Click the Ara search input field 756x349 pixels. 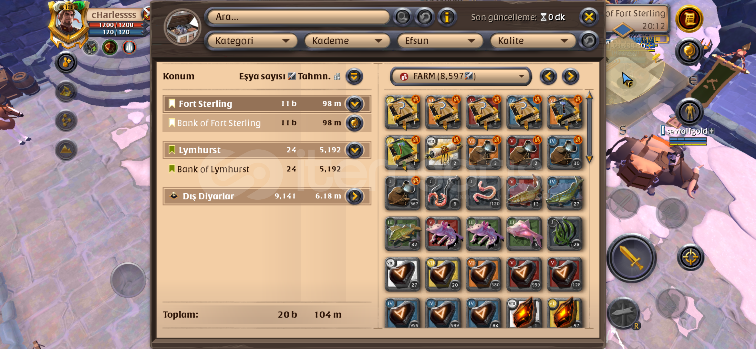[298, 17]
